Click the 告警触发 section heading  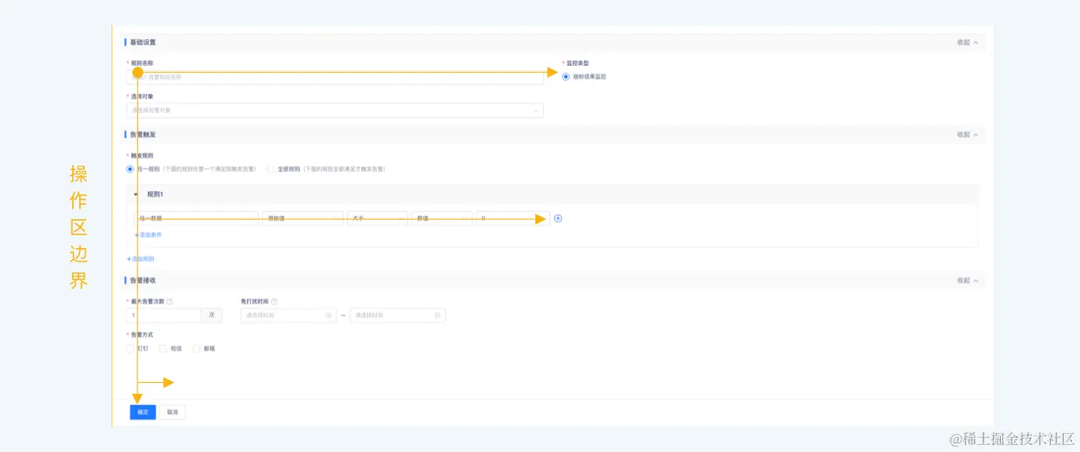(x=143, y=135)
